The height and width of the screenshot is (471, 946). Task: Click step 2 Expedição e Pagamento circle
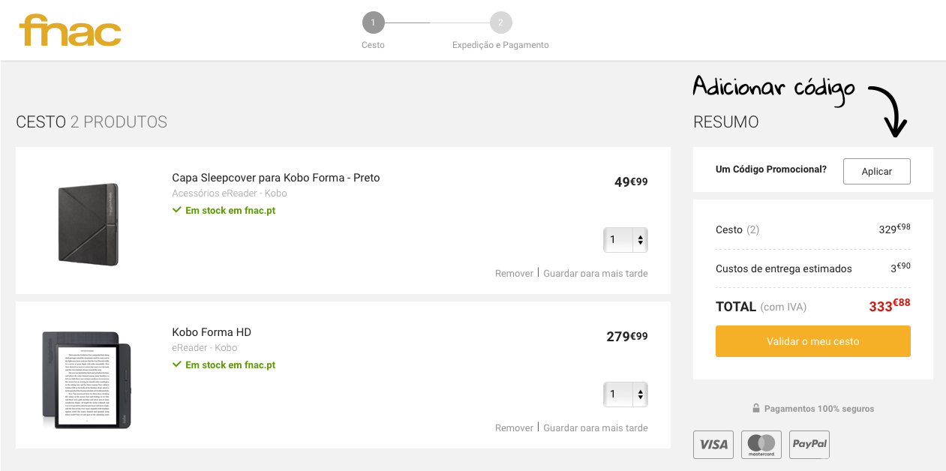[500, 22]
